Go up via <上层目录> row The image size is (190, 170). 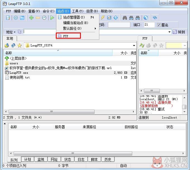point(70,58)
